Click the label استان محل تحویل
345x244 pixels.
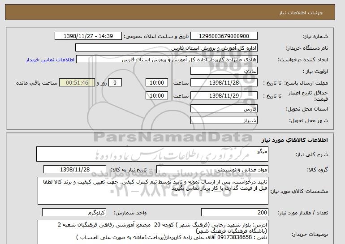(x=307, y=109)
